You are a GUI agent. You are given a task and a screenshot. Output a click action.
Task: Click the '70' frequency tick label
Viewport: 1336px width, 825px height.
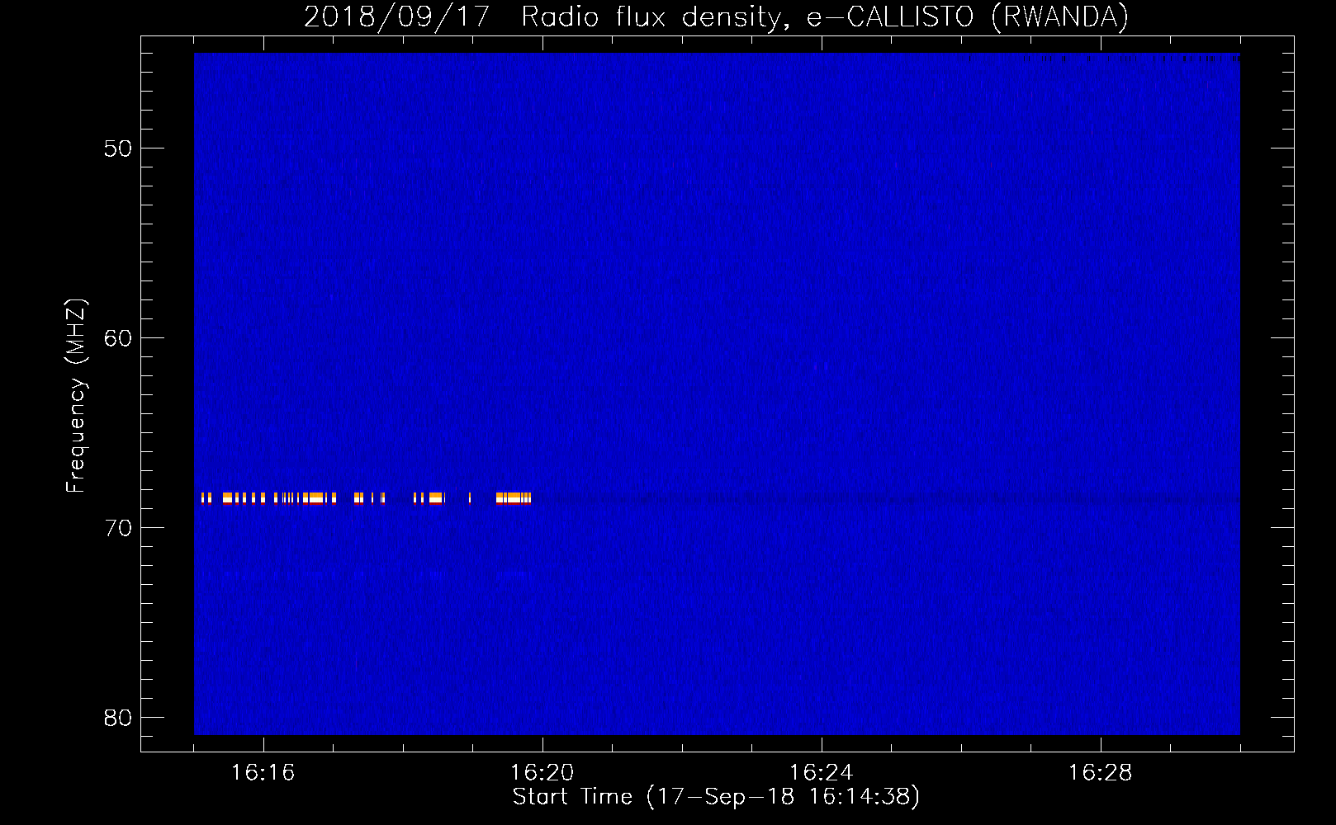[x=118, y=528]
